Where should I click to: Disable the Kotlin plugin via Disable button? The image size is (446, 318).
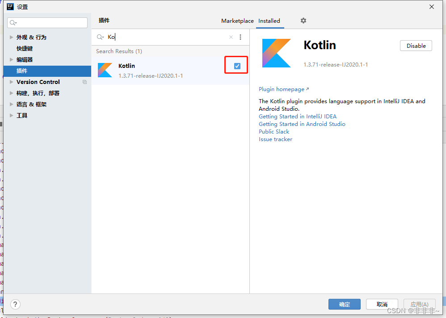(416, 46)
